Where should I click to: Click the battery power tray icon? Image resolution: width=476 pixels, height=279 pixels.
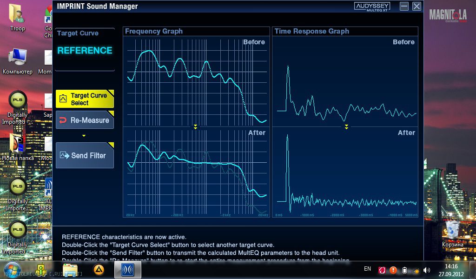(404, 270)
